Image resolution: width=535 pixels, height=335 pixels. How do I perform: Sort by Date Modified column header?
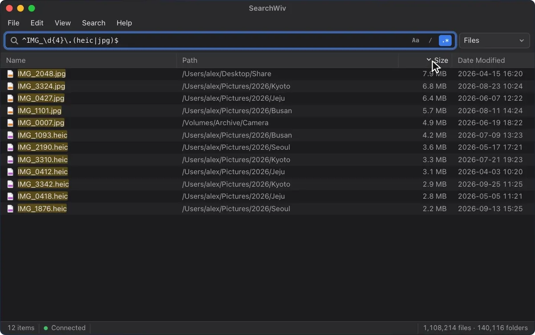[x=493, y=60]
